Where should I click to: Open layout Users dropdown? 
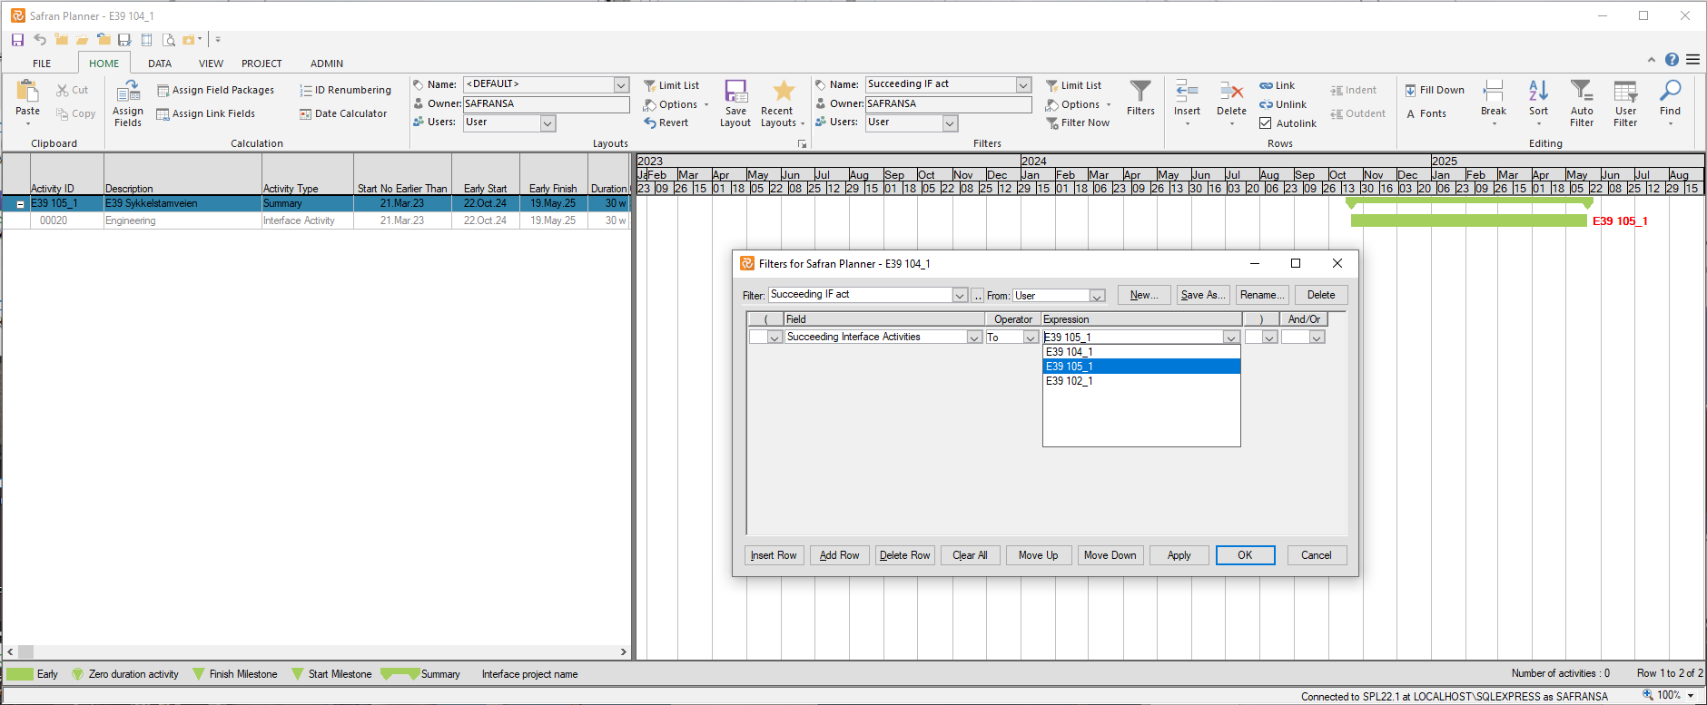coord(548,123)
